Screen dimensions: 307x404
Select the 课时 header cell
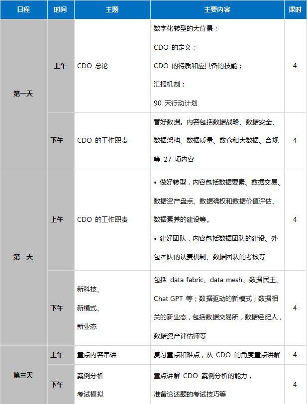click(x=295, y=9)
